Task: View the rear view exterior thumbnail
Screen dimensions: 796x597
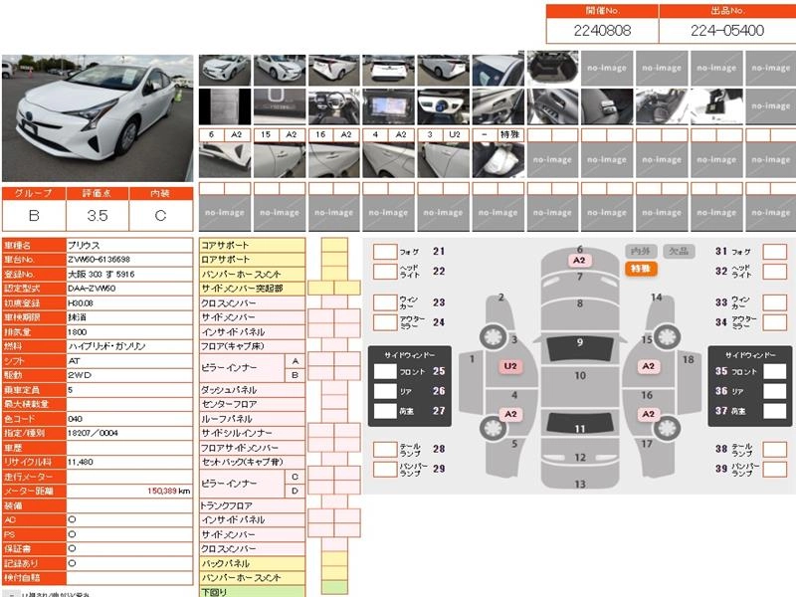Action: [388, 70]
